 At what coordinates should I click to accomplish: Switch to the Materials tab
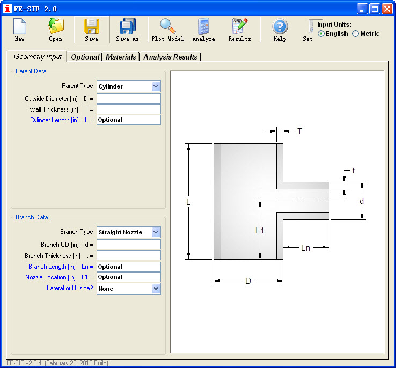tap(121, 57)
